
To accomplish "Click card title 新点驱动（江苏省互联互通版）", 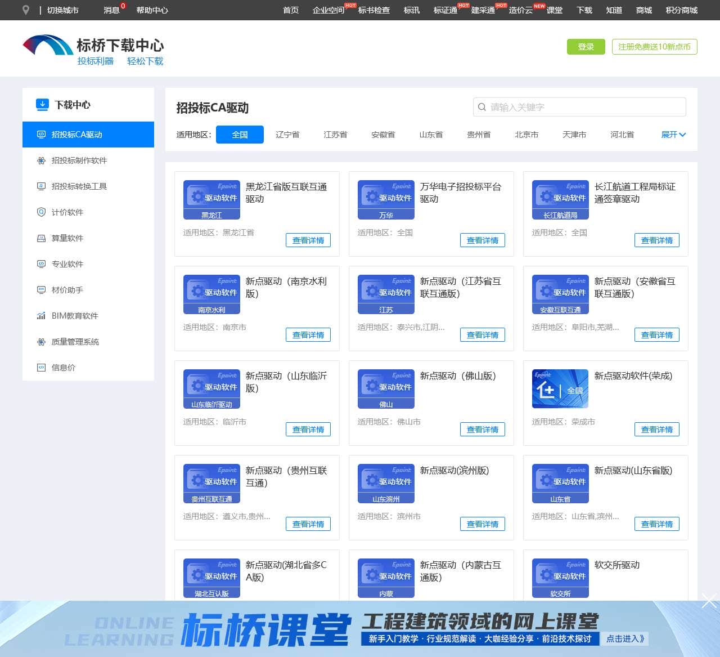I will (x=461, y=287).
